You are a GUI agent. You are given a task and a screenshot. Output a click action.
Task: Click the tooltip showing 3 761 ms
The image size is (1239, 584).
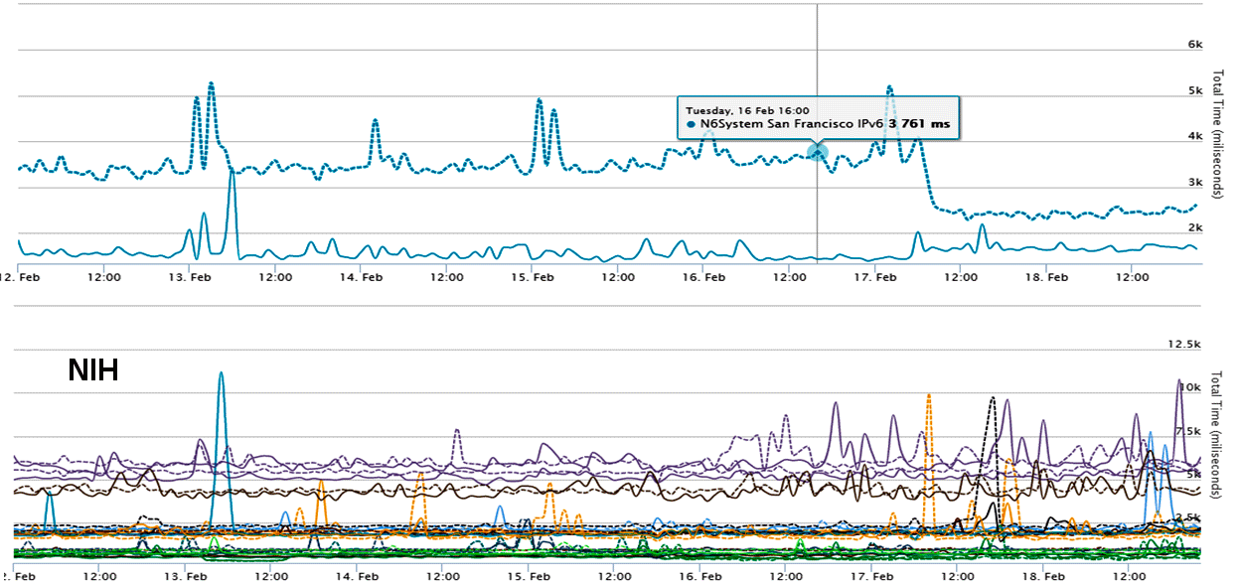pos(818,117)
